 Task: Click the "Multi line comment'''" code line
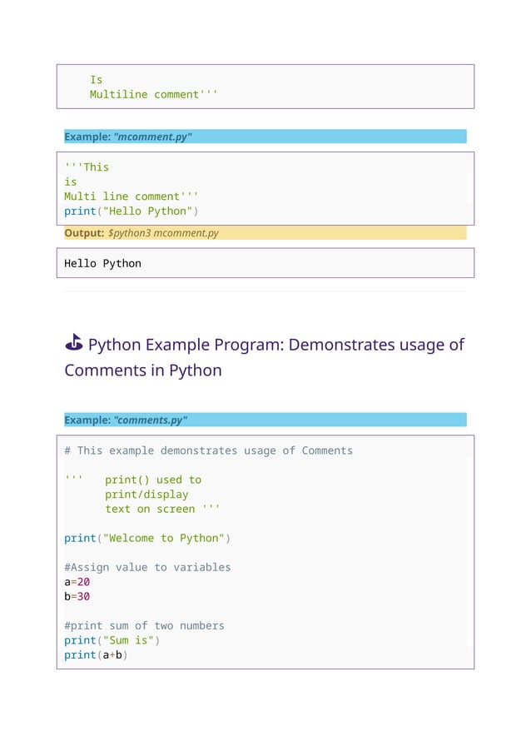tap(132, 196)
